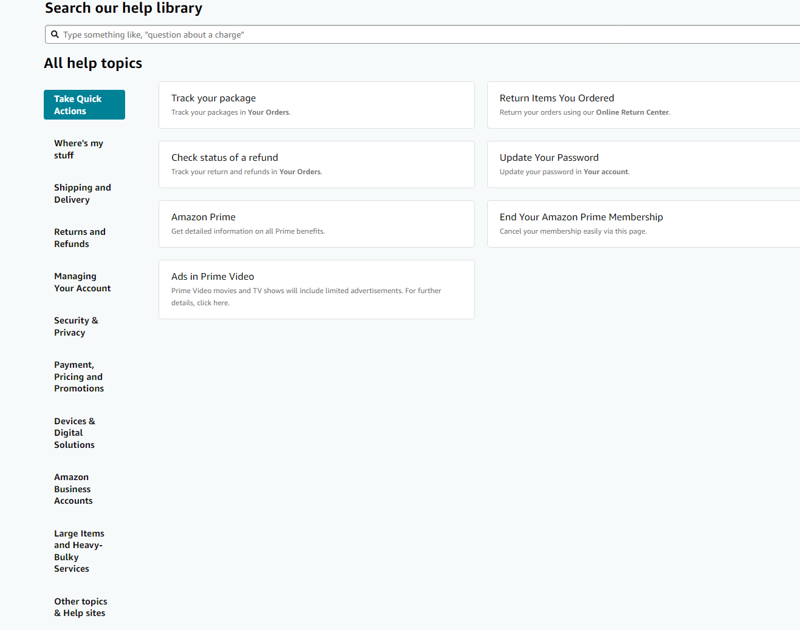The image size is (800, 630).
Task: Open the Returns and Refunds topic
Action: tap(80, 238)
